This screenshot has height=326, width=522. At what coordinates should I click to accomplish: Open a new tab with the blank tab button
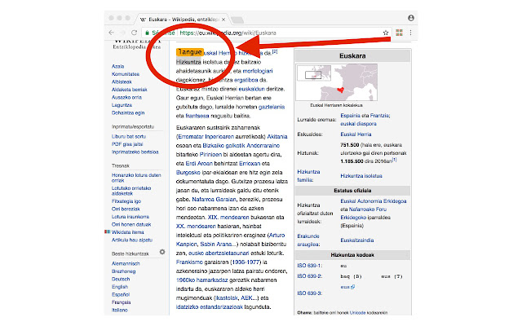[x=237, y=20]
